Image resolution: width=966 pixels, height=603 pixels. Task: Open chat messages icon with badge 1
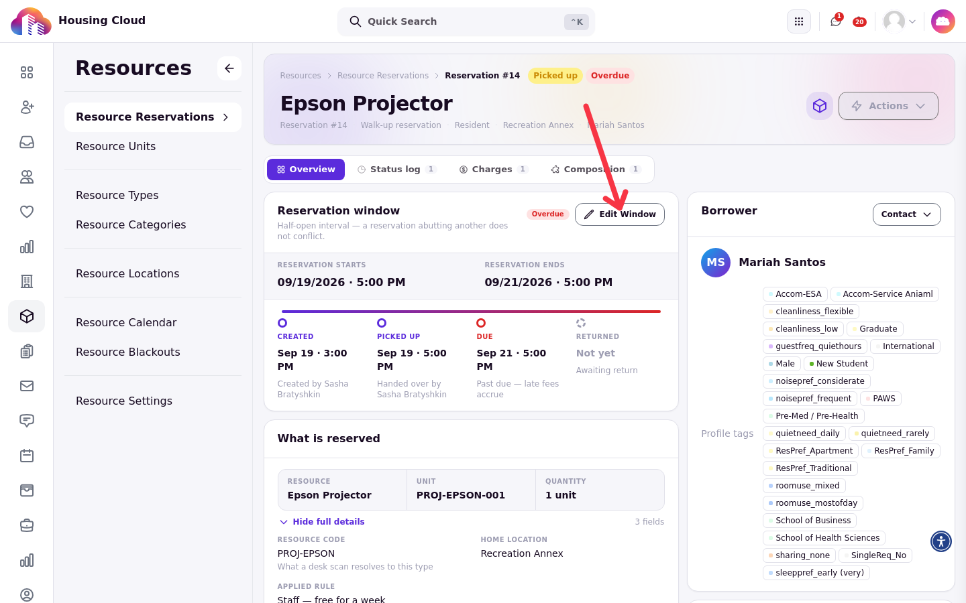pyautogui.click(x=836, y=21)
